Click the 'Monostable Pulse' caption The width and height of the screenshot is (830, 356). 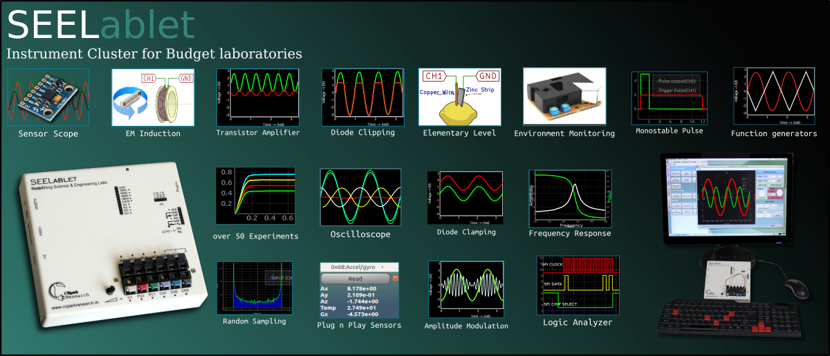(670, 131)
